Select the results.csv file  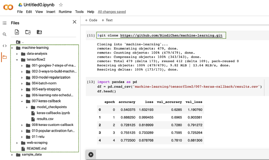click(45, 119)
